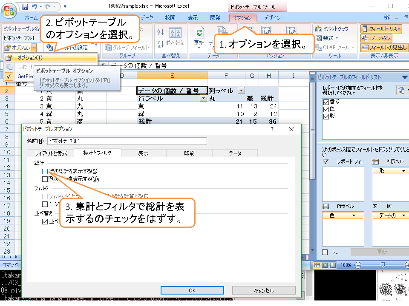
Task: Toggle 列の総計を表示する checkbox
Action: point(45,179)
